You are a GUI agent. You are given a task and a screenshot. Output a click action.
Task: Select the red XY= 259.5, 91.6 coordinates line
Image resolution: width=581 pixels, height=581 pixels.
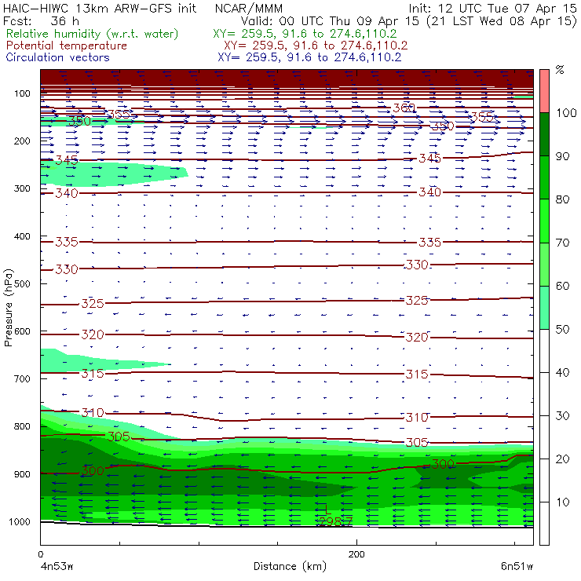316,46
